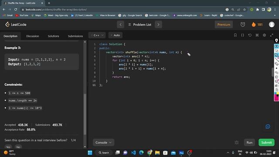Go to next problem arrow

(158, 24)
